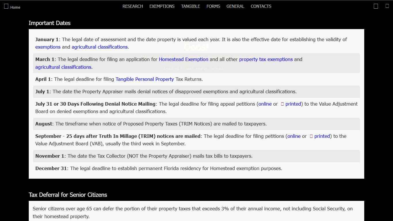Select the TANGIBLE menu item

(190, 6)
